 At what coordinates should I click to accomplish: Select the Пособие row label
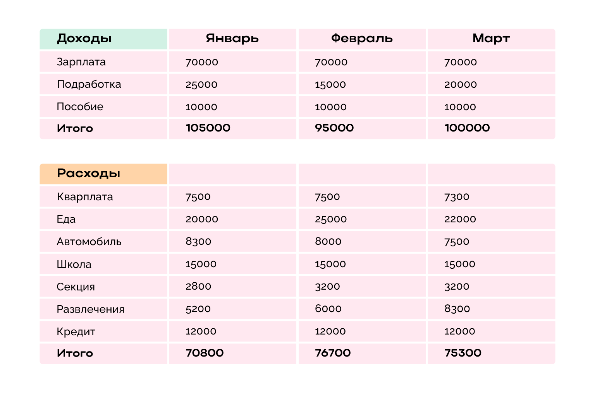[x=80, y=107]
